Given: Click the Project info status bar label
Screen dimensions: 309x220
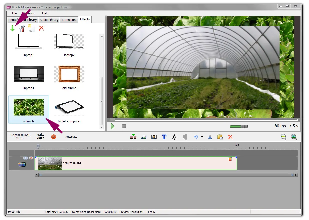Looking at the screenshot, I should point(14,212).
